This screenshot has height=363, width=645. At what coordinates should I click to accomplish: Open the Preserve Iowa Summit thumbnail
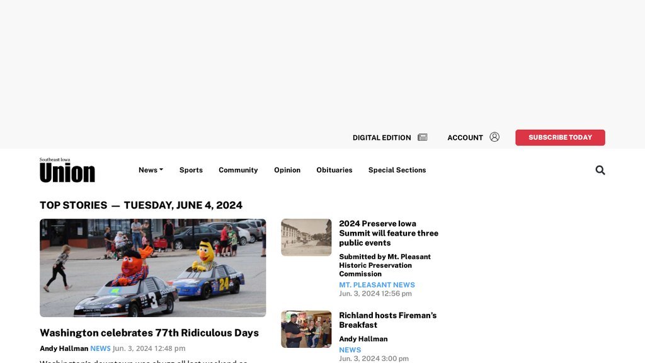306,238
